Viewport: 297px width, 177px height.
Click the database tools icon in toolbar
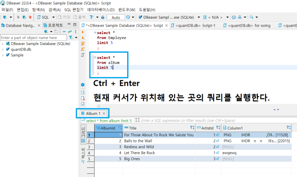[x=240, y=17]
